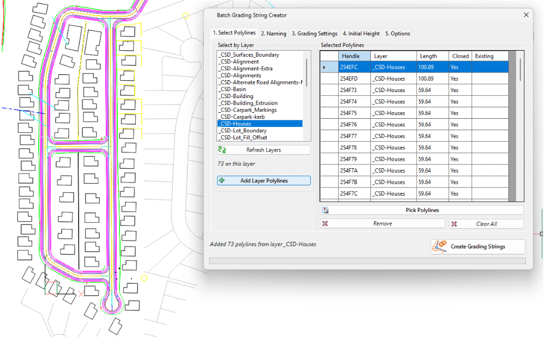Click the Pick Polylines cursor icon
Viewport: 546px width, 341px height.
(x=325, y=210)
